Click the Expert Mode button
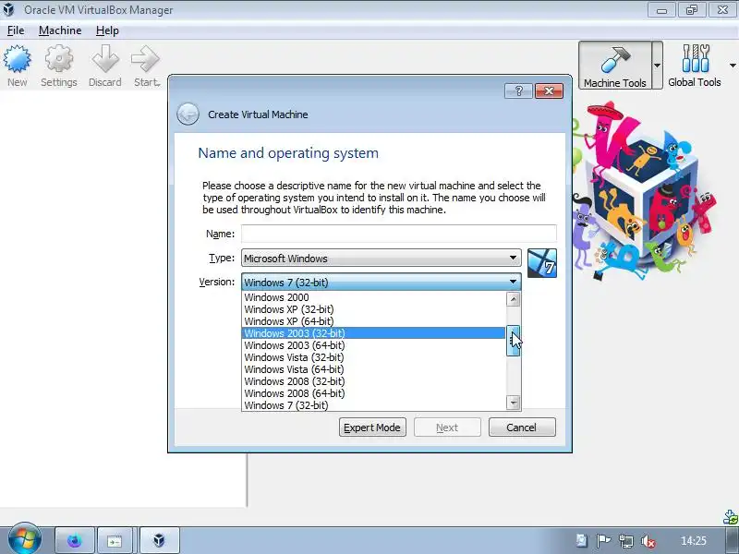The image size is (739, 554). [x=372, y=428]
